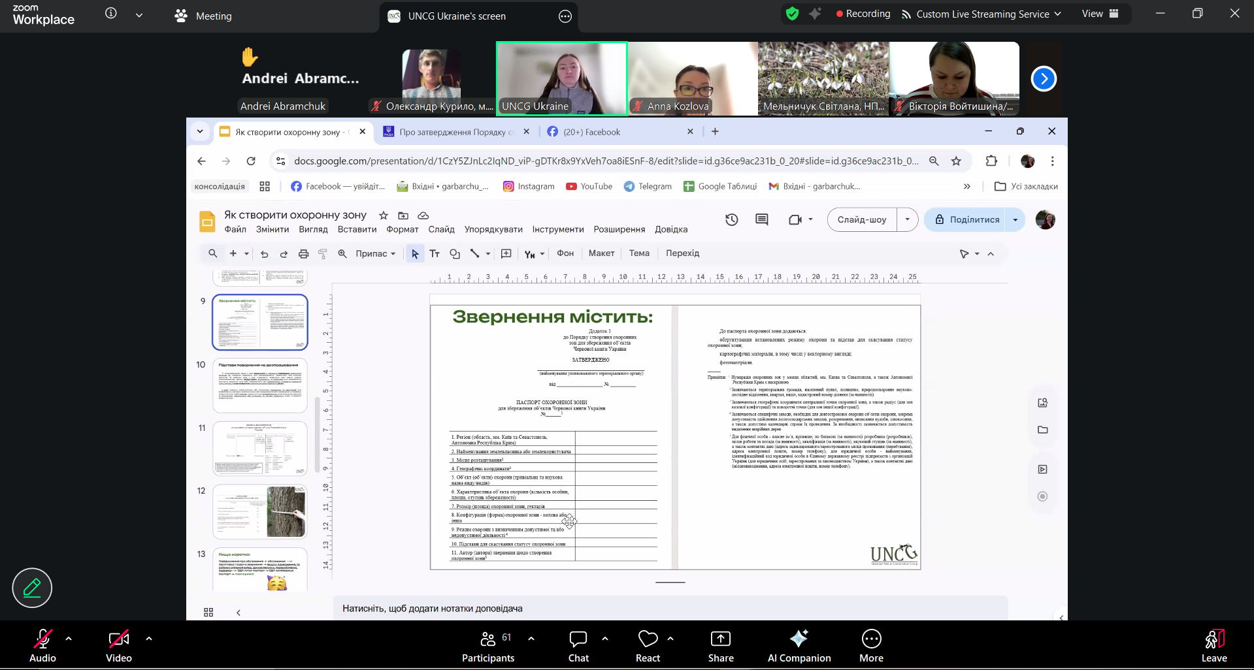1254x670 pixels.
Task: Open the Zoom AI Companion
Action: point(799,645)
